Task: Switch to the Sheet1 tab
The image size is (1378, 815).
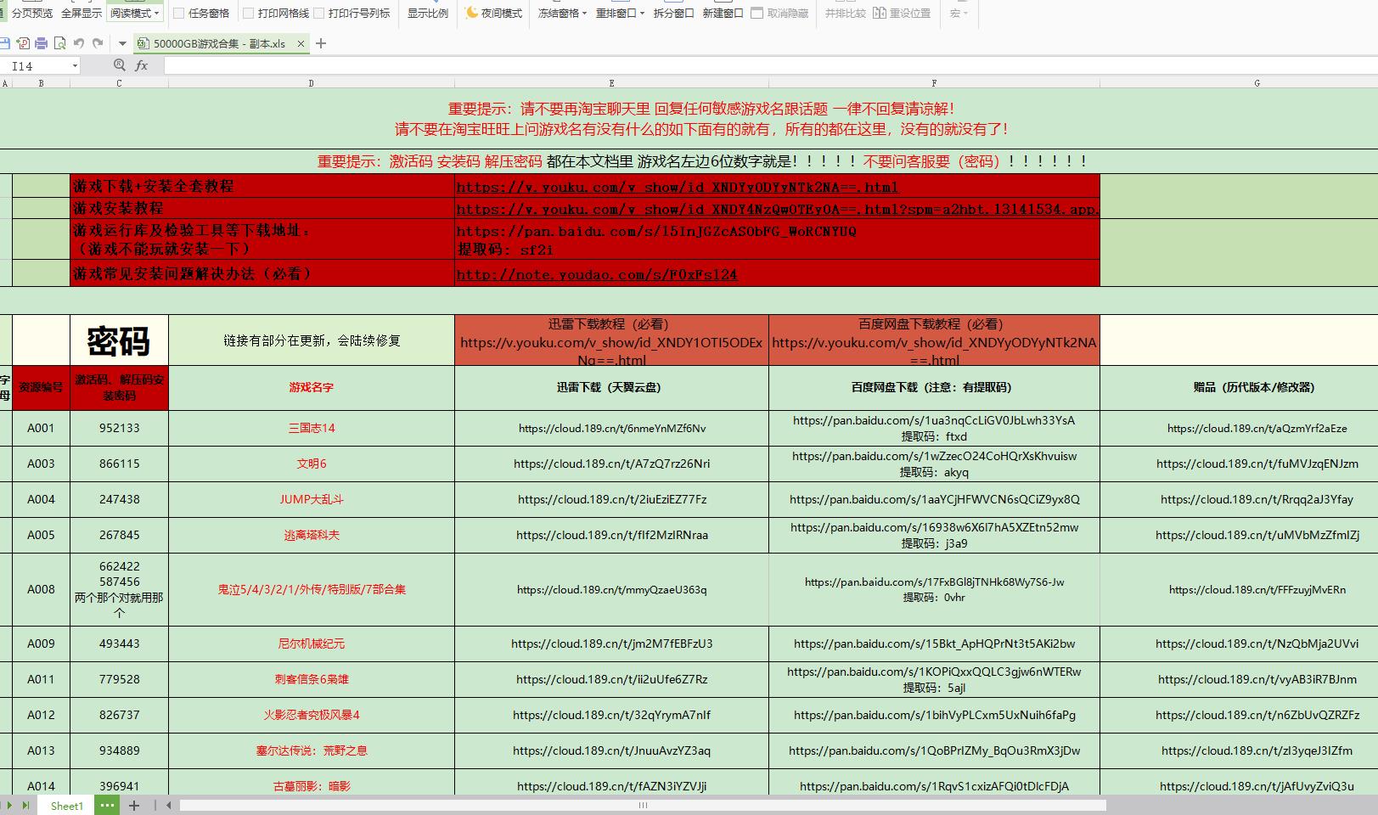Action: click(x=67, y=806)
